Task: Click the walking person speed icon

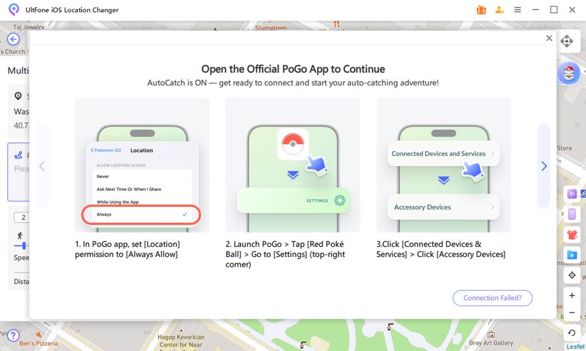Action: click(x=20, y=235)
